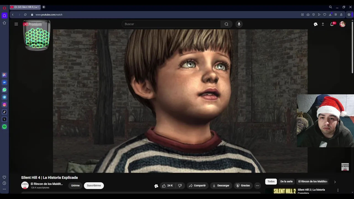Open the TikTok sidebar icon

tap(4, 112)
